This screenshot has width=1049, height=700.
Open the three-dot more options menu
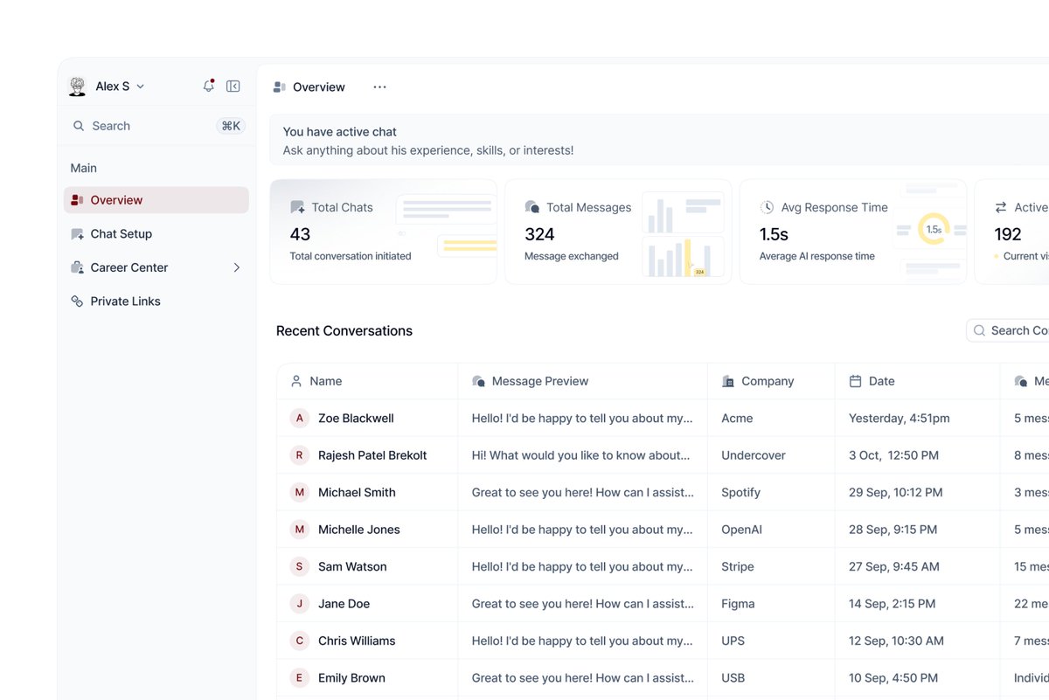[379, 87]
